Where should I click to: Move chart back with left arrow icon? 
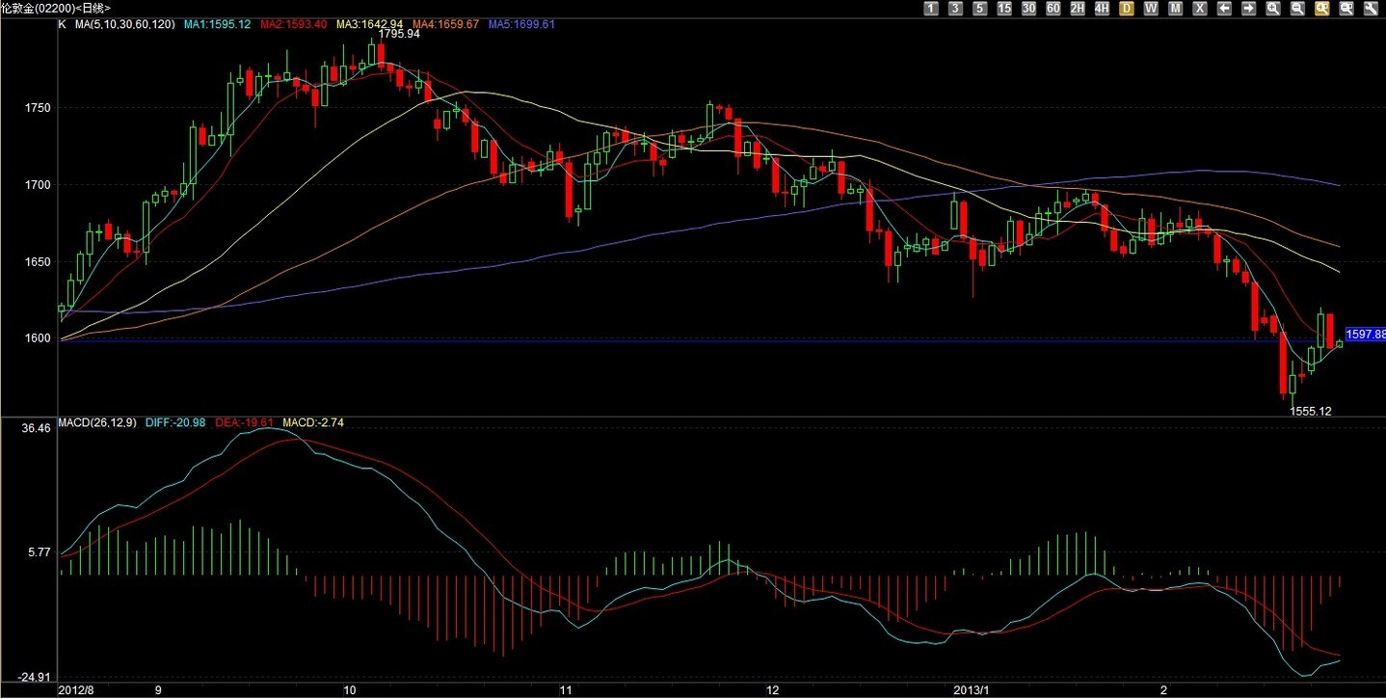[x=1225, y=8]
